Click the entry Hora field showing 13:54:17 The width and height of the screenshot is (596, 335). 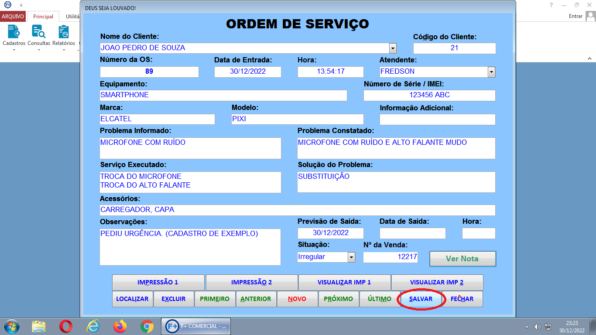[330, 72]
